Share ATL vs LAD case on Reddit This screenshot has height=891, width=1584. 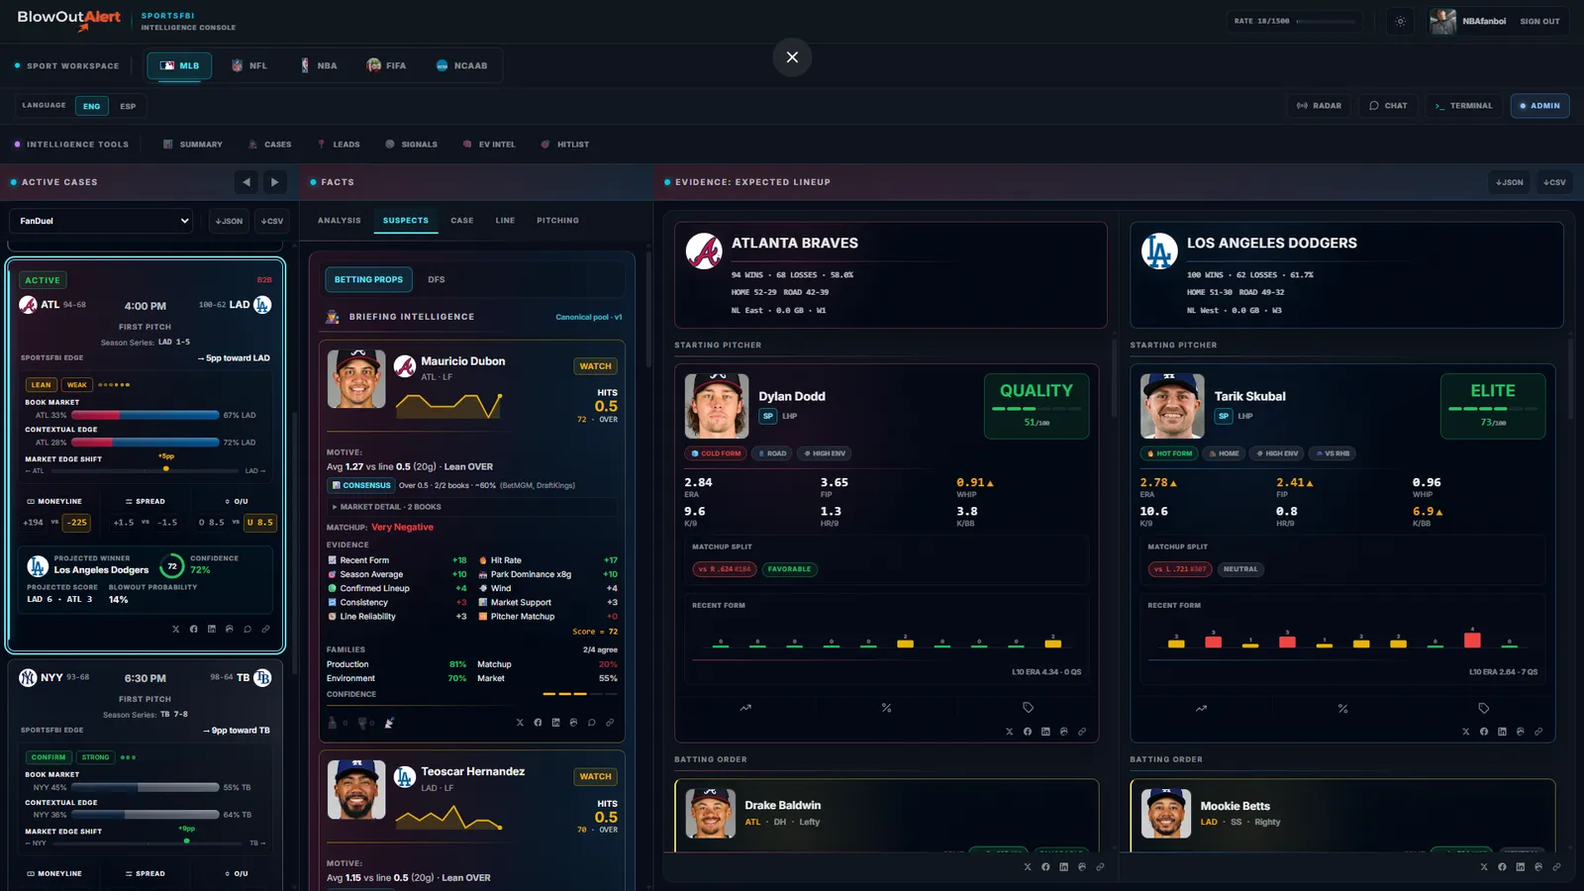point(230,629)
